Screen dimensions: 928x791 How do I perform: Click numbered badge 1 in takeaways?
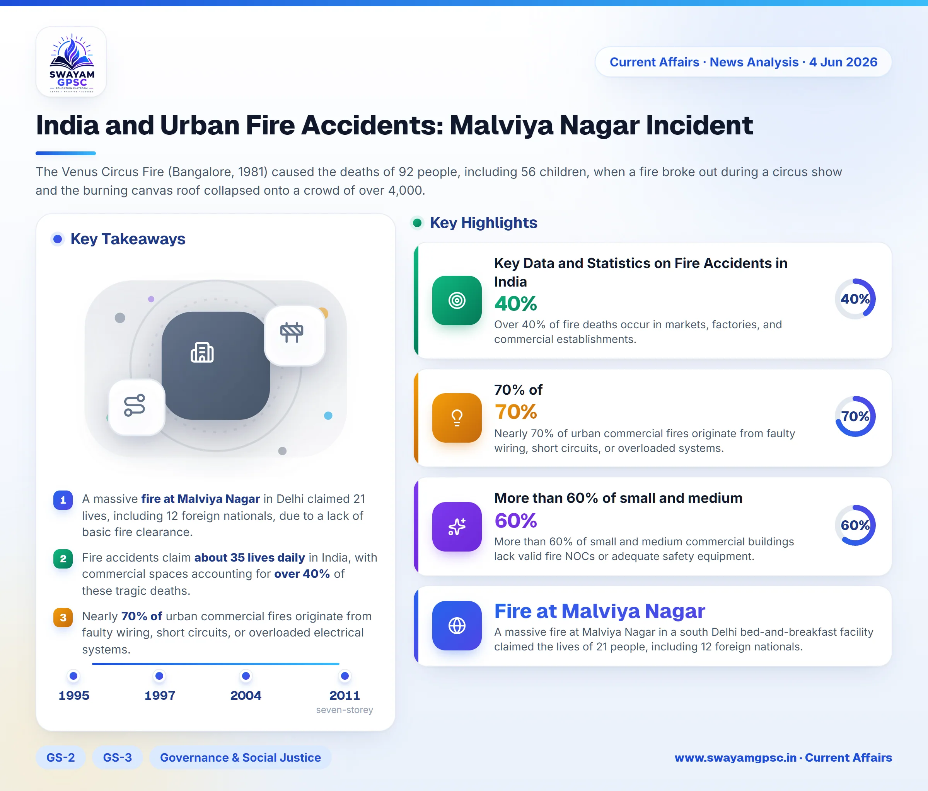[x=63, y=500]
